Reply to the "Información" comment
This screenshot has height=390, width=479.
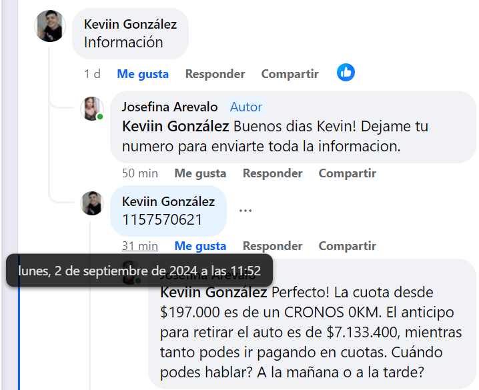pos(215,74)
